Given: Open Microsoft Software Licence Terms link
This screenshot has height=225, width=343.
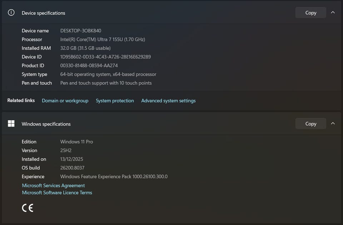Looking at the screenshot, I should (x=57, y=192).
